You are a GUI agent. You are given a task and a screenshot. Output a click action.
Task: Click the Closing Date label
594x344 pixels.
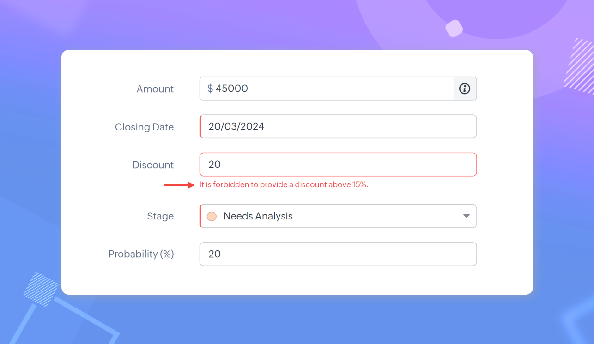coord(144,127)
